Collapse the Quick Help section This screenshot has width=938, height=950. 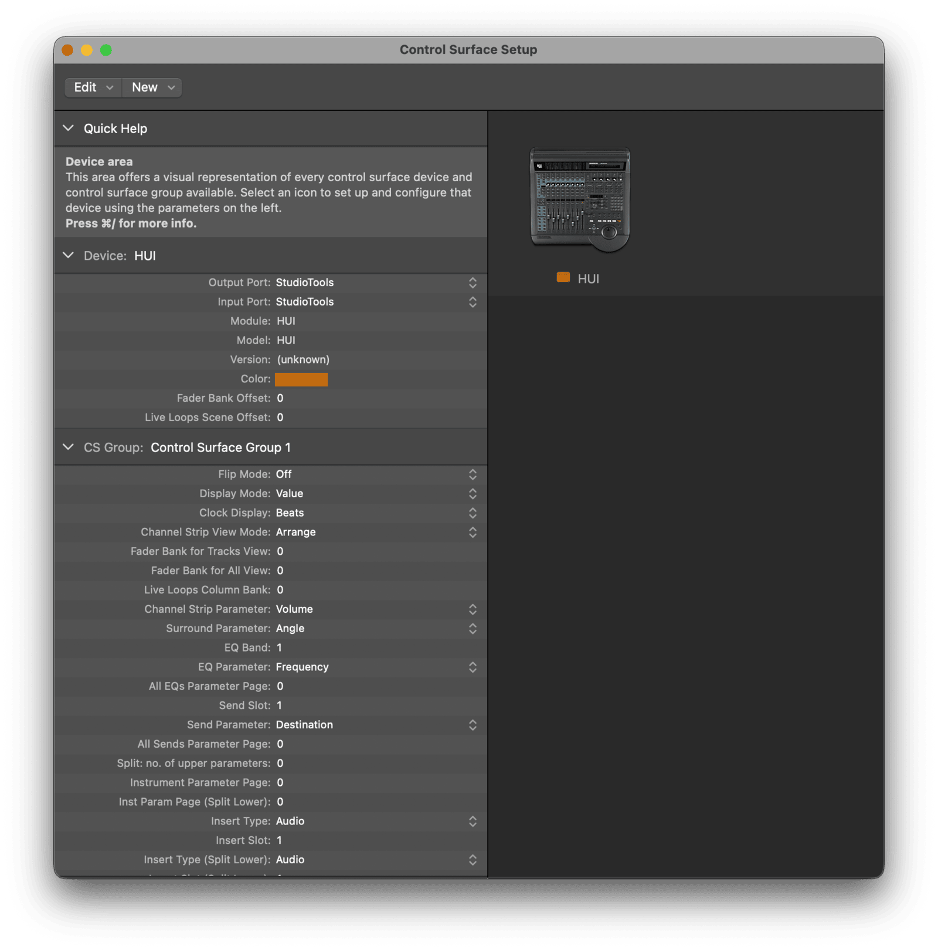click(69, 128)
